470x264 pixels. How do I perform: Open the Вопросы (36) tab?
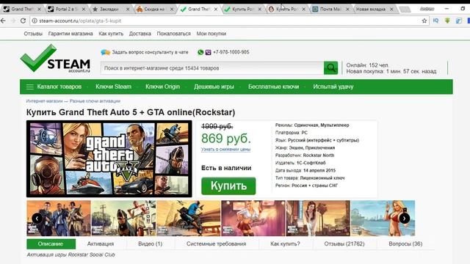[405, 244]
